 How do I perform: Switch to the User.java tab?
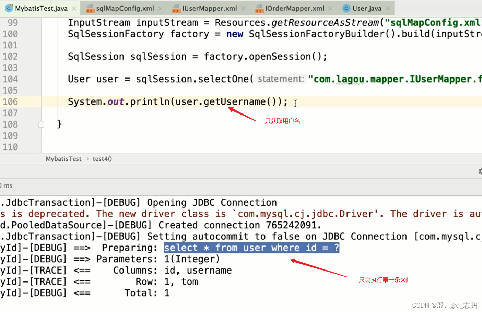coord(367,8)
